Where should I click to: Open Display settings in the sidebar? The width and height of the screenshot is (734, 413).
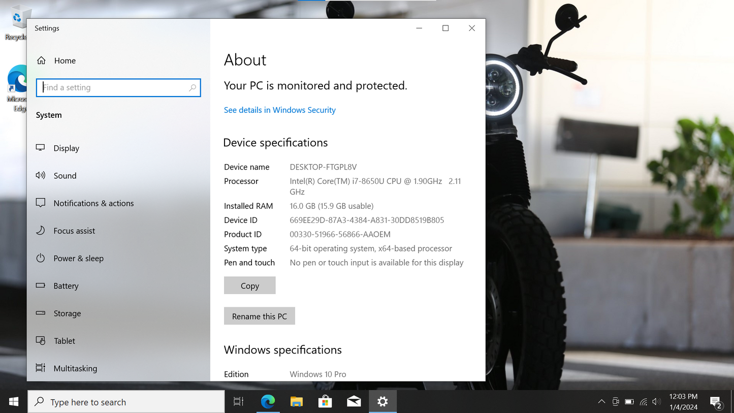coord(66,148)
